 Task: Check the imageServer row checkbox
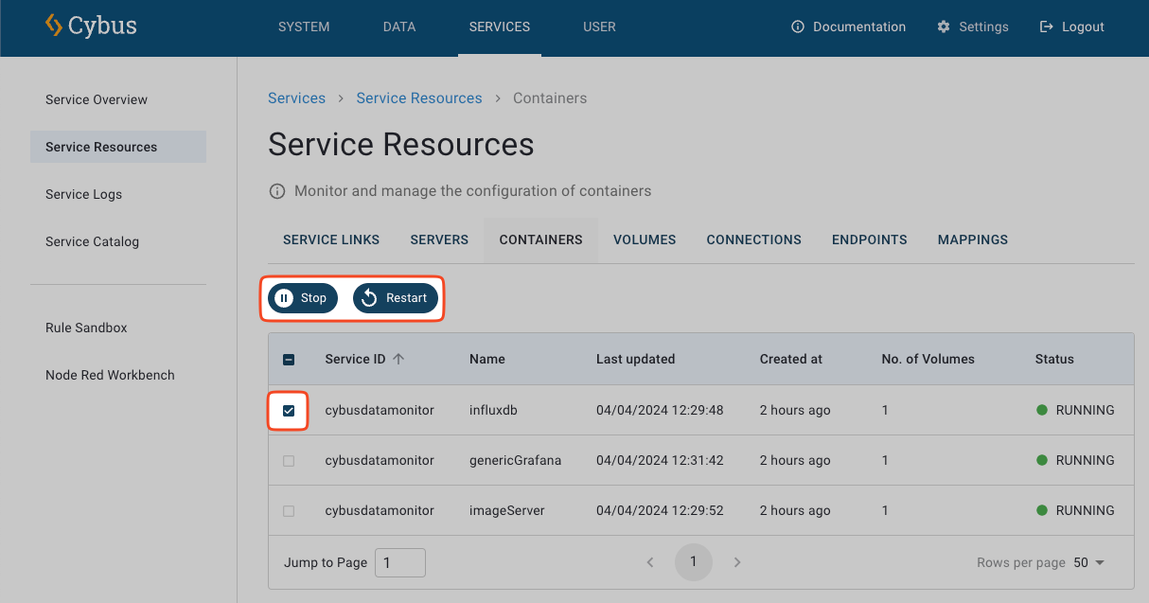(x=289, y=511)
